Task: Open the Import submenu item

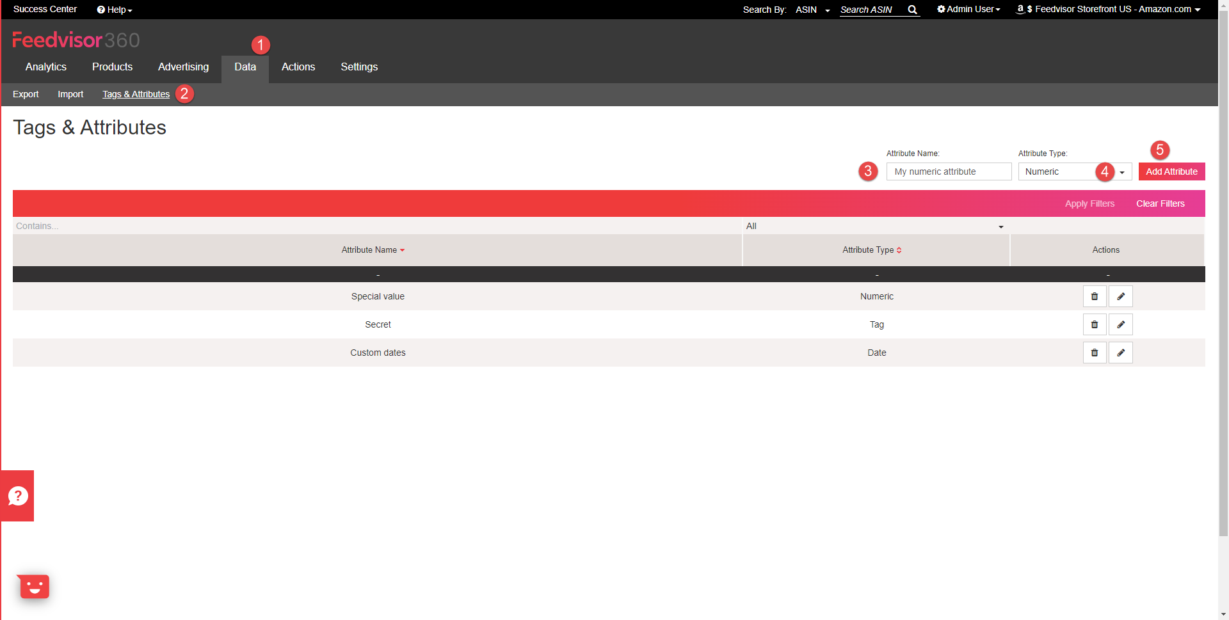Action: click(70, 94)
